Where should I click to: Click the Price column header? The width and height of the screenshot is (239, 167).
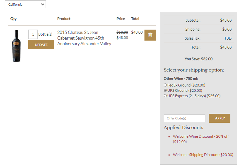[x=120, y=19]
